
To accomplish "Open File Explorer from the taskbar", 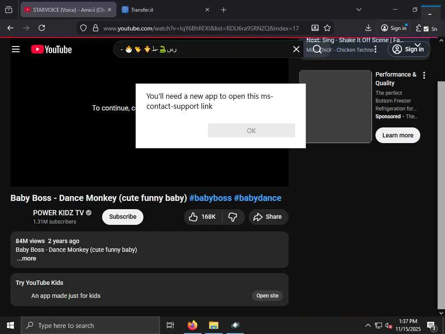I will (214, 325).
